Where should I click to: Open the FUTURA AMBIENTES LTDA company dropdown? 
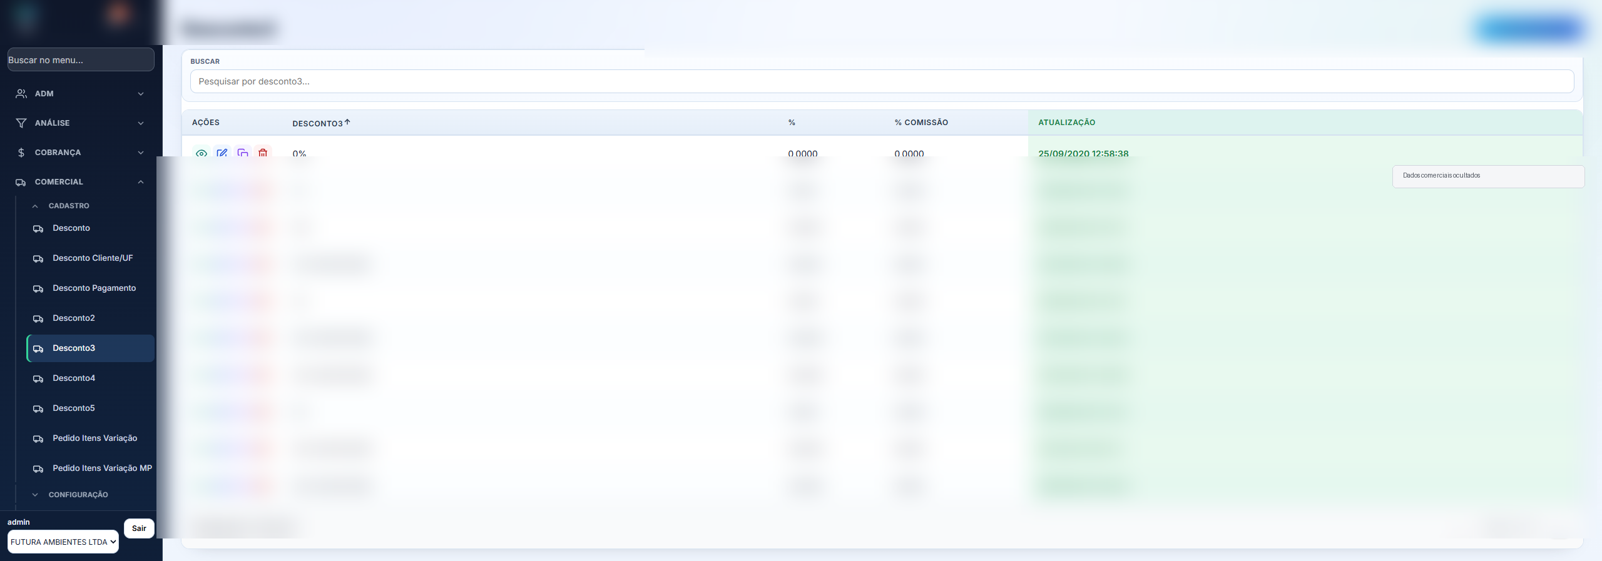[x=63, y=542]
